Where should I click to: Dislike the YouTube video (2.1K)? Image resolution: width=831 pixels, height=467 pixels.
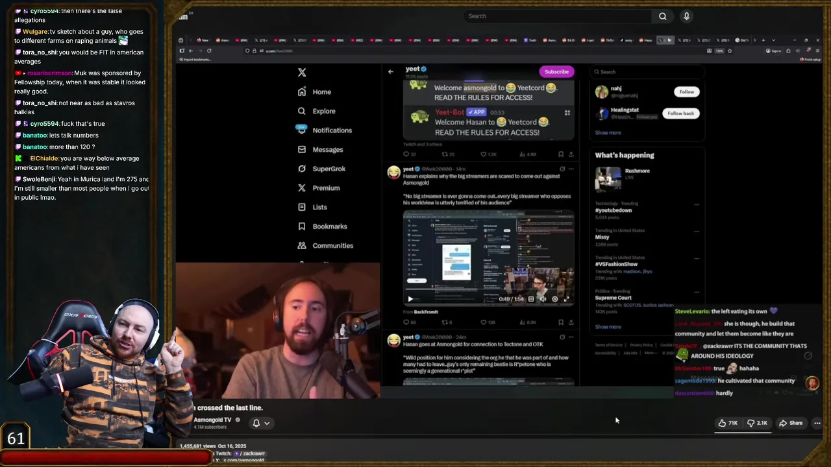[758, 423]
